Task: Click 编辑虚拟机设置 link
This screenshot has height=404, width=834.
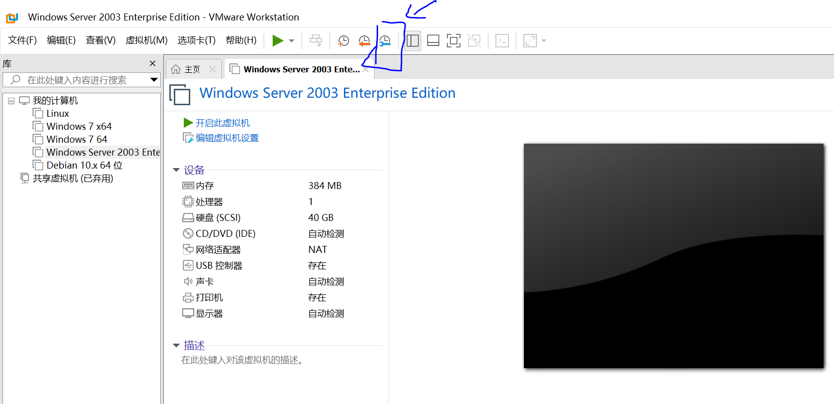Action: pyautogui.click(x=227, y=138)
